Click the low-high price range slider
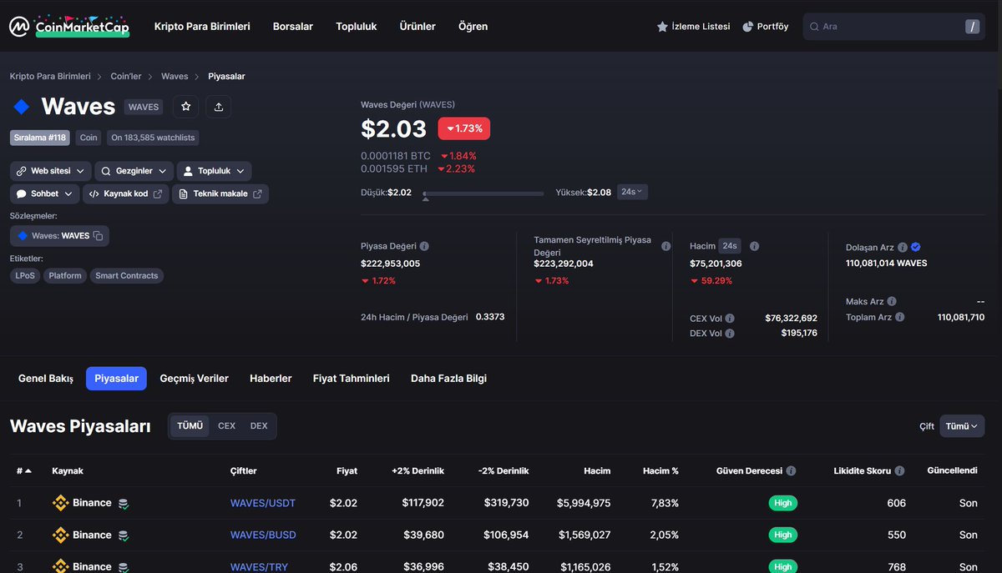Viewport: 1002px width, 573px height. click(483, 194)
